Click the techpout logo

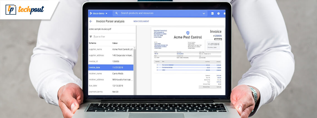coord(25,10)
